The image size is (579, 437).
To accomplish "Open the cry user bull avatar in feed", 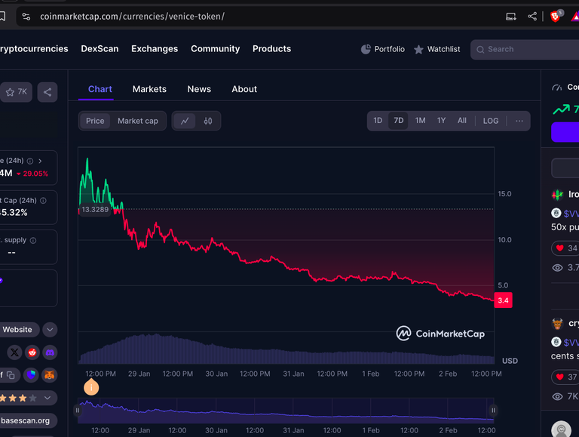I will 557,324.
